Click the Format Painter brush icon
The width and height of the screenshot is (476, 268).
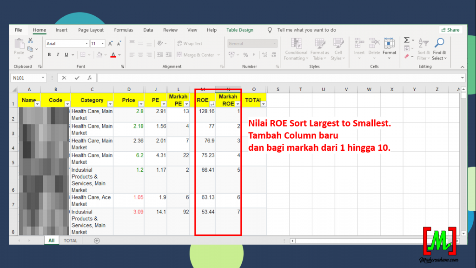[30, 57]
